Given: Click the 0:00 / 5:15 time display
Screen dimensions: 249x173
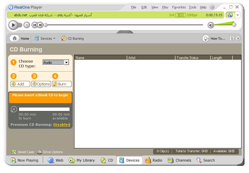Looking at the screenshot, I should click(214, 15).
